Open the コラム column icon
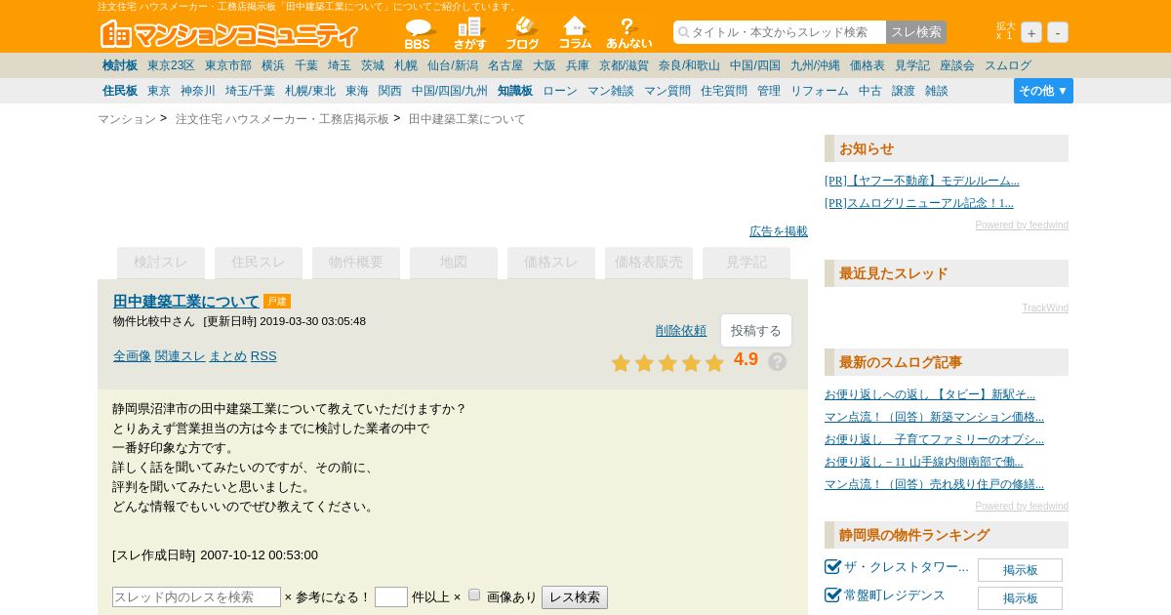 tap(575, 34)
